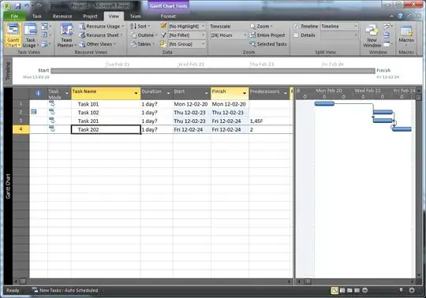
Task: Click the Macros icon
Action: tap(406, 31)
